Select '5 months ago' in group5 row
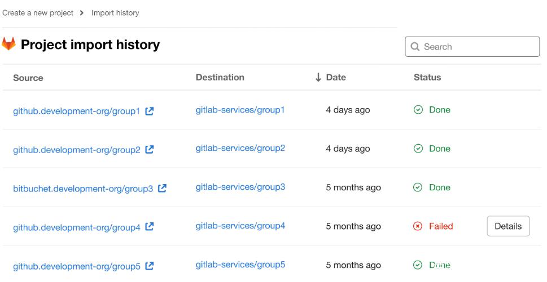This screenshot has width=547, height=282. (353, 265)
